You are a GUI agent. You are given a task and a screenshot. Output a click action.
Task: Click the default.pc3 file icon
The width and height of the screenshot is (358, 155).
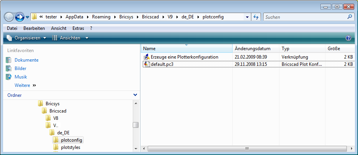[x=146, y=64]
